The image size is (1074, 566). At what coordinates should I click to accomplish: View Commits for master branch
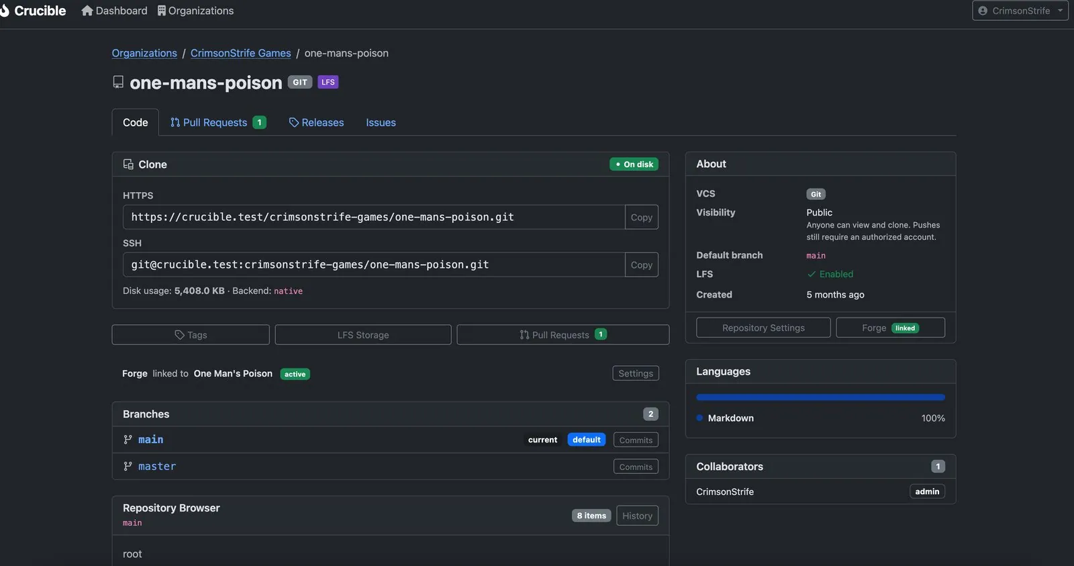click(x=636, y=467)
